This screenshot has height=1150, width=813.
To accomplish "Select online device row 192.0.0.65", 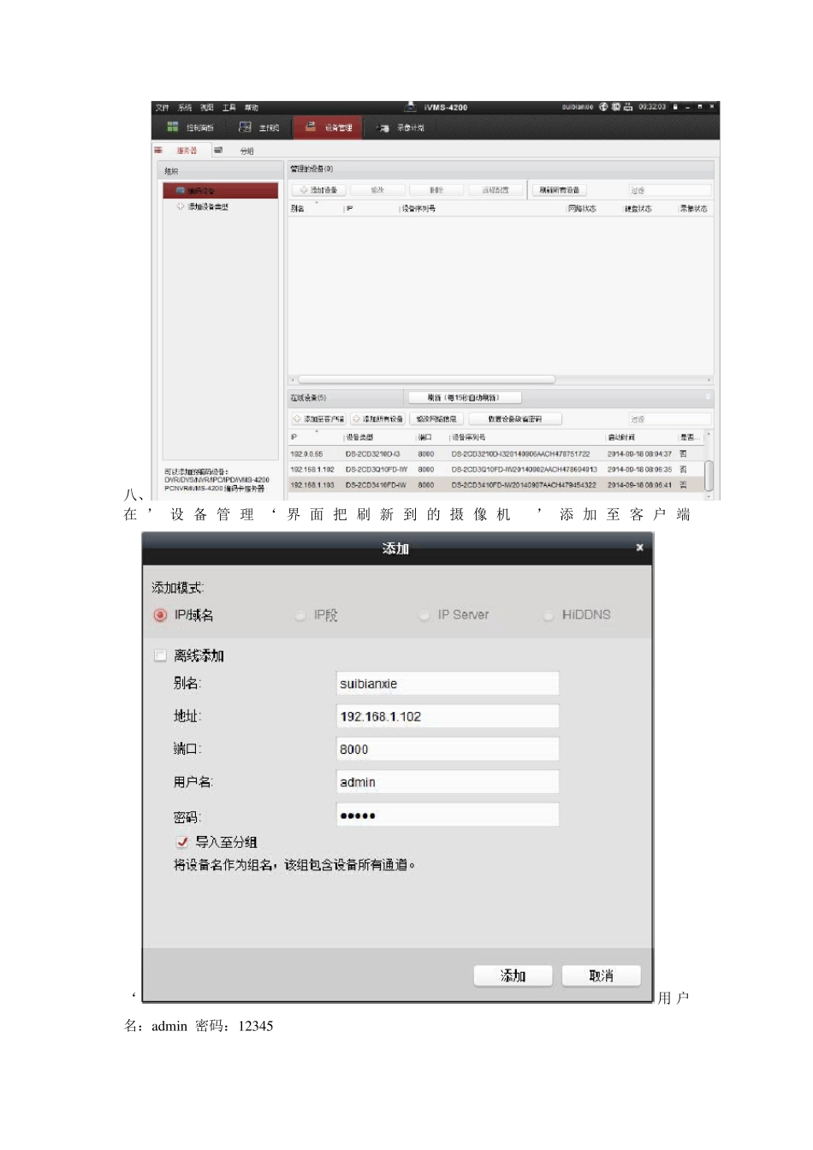I will (x=496, y=454).
